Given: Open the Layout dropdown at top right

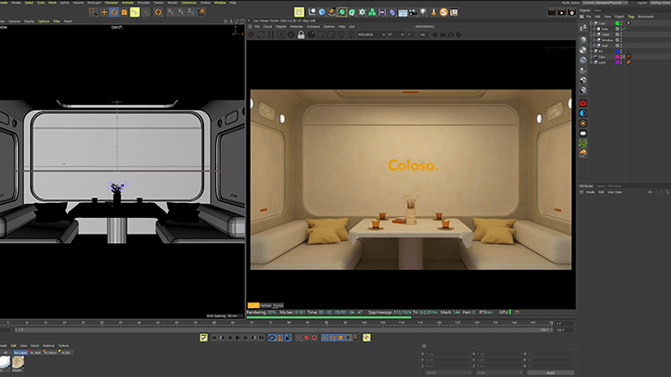Looking at the screenshot, I should (x=660, y=3).
